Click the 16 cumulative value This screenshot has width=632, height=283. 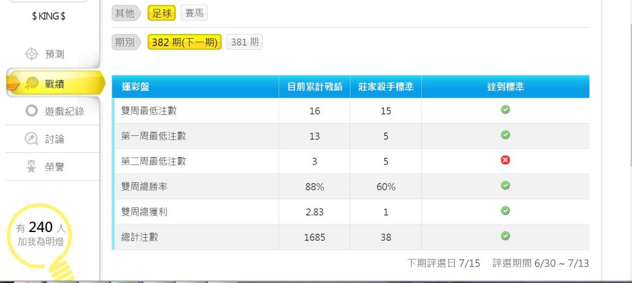click(x=315, y=111)
